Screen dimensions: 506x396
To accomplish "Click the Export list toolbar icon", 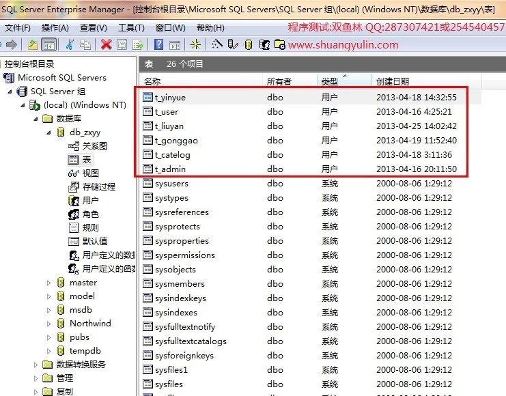I will click(x=138, y=44).
